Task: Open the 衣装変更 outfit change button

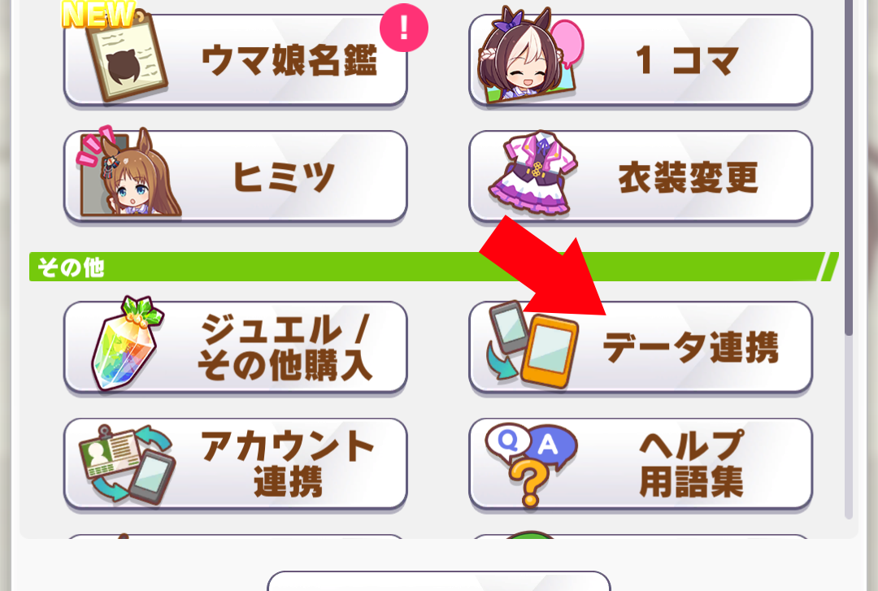Action: tap(641, 176)
